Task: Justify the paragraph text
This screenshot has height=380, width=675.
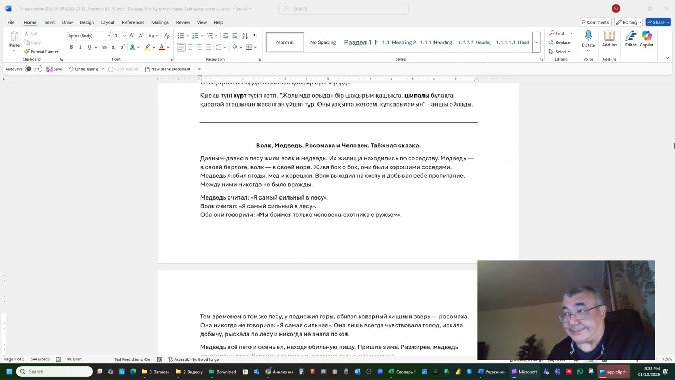Action: pos(208,47)
